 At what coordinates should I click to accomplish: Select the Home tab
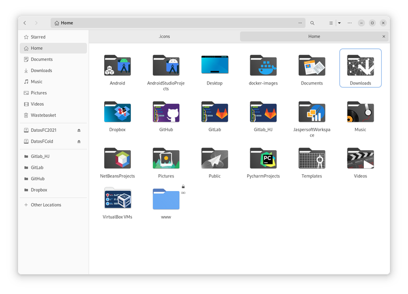[x=314, y=36]
